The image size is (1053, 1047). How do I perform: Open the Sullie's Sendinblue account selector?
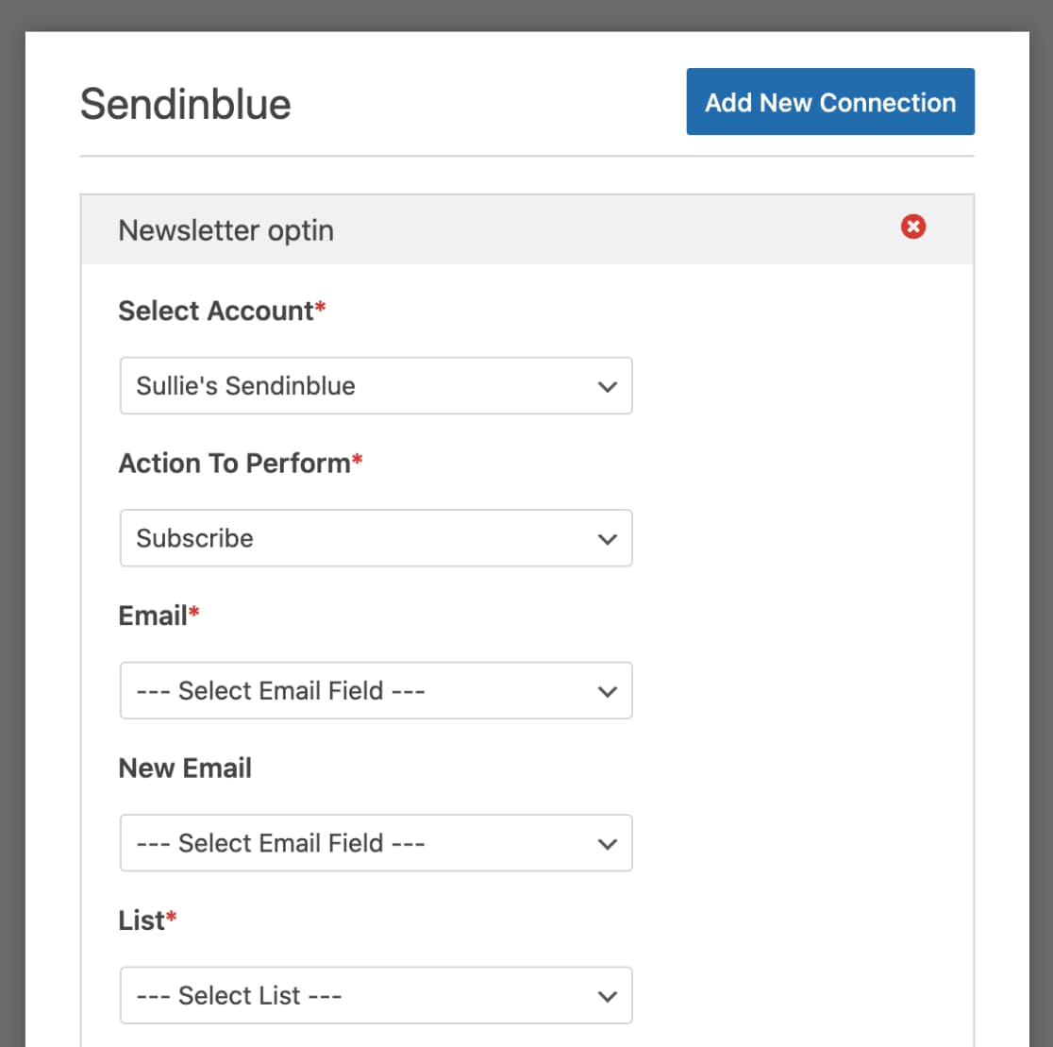[376, 385]
